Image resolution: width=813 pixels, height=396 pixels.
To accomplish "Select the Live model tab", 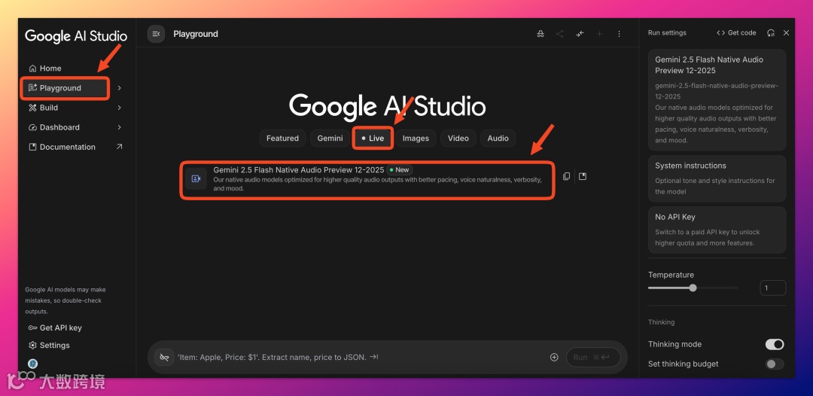I will click(x=373, y=139).
